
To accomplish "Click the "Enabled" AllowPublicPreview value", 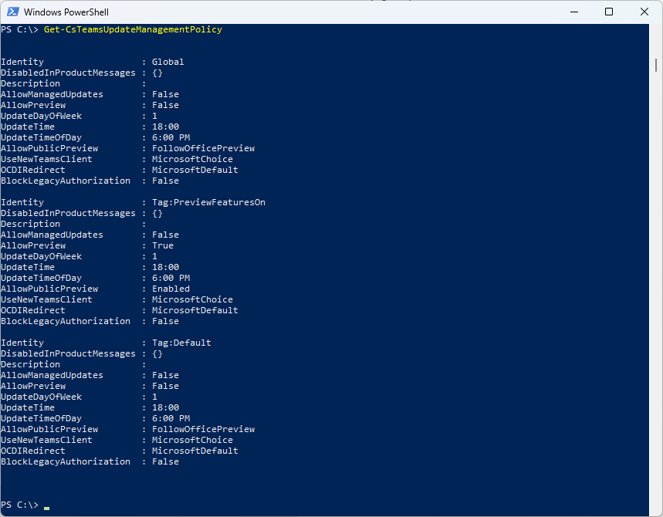I will [171, 289].
